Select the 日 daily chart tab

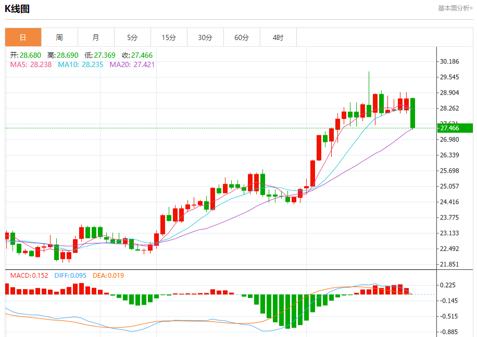click(23, 37)
